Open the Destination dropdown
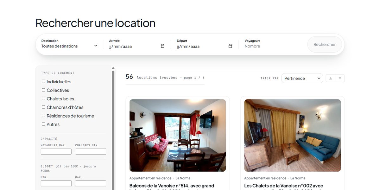 [x=69, y=46]
